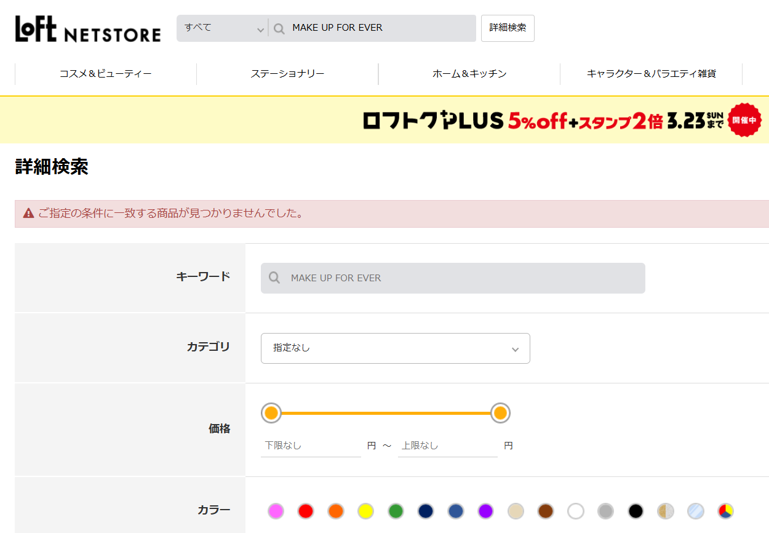The height and width of the screenshot is (533, 769).
Task: Open the コスメ＆ビューティー menu
Action: click(x=106, y=74)
